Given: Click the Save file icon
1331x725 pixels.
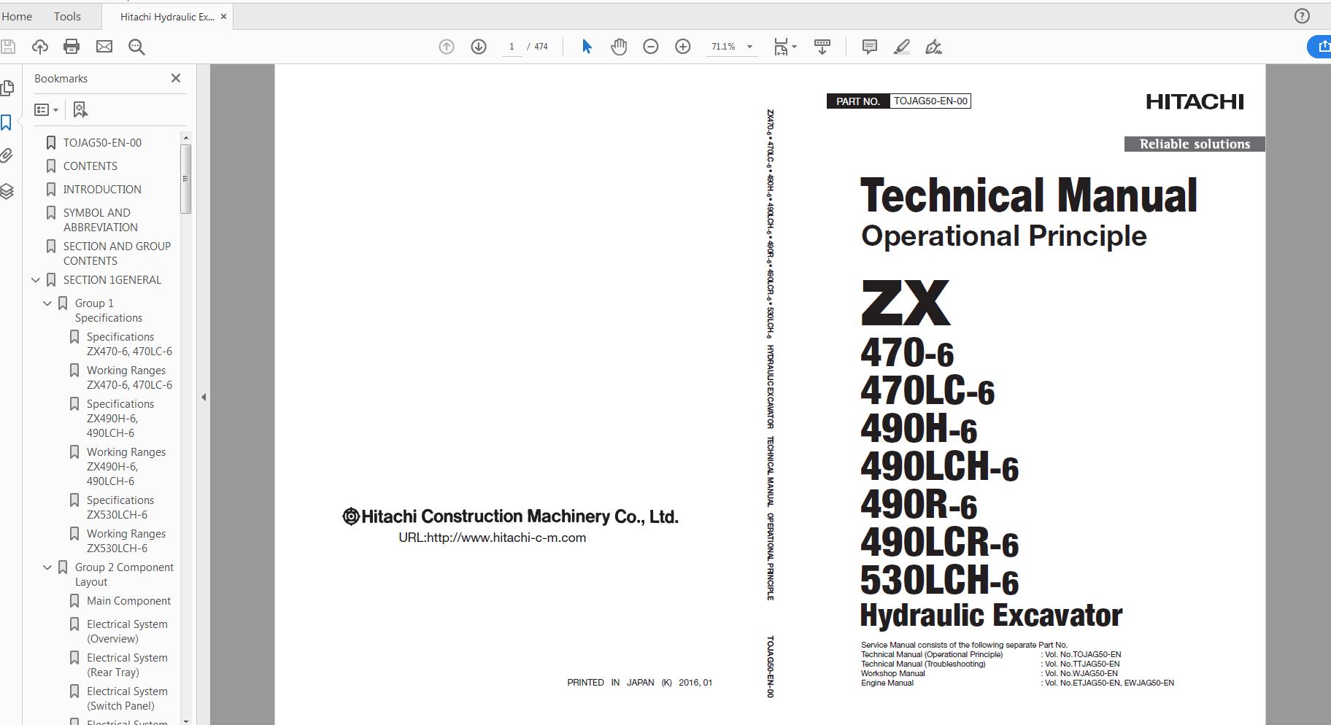Looking at the screenshot, I should click(8, 47).
